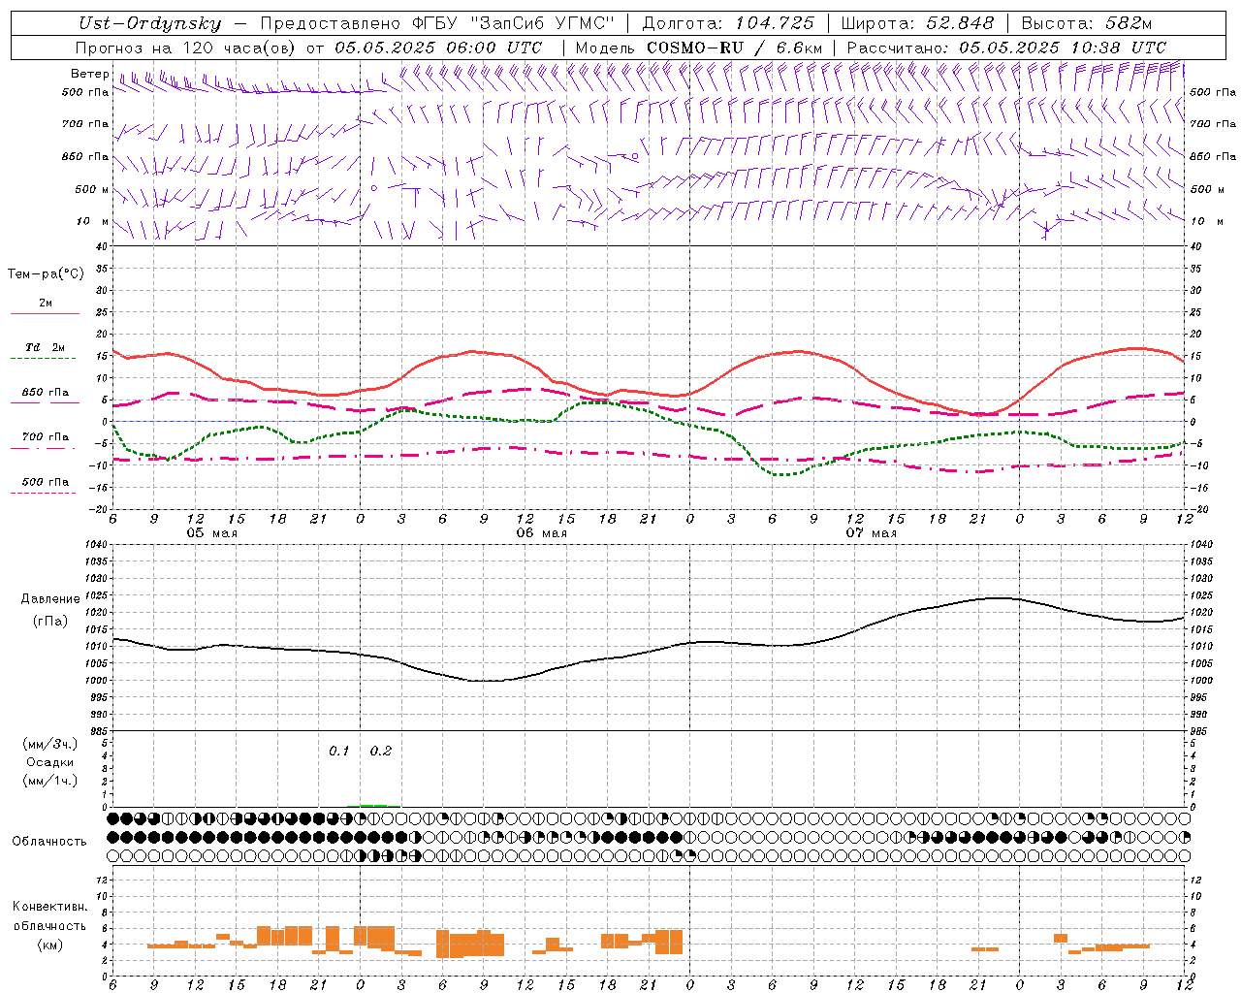The height and width of the screenshot is (993, 1241).
Task: Click the Облачность cloud cover label
Action: (49, 842)
